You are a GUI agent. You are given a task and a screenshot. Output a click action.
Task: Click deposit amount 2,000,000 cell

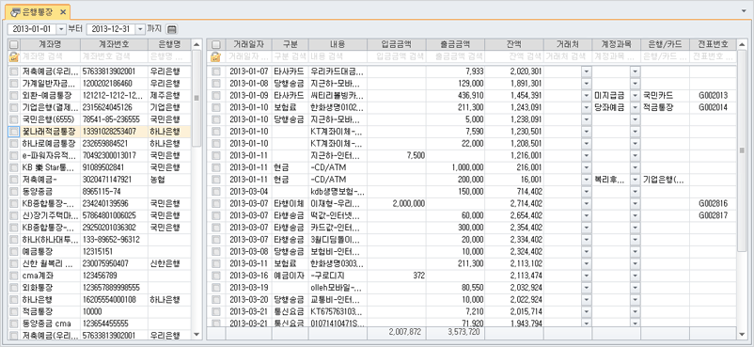tap(396, 203)
